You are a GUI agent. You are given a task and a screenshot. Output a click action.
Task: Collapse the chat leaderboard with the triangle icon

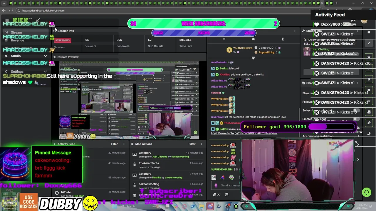[x=253, y=58]
